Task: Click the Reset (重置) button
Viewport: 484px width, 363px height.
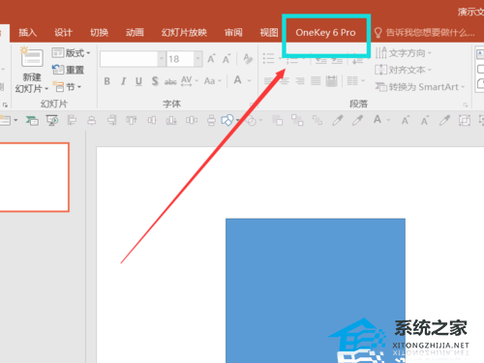Action: pyautogui.click(x=68, y=70)
